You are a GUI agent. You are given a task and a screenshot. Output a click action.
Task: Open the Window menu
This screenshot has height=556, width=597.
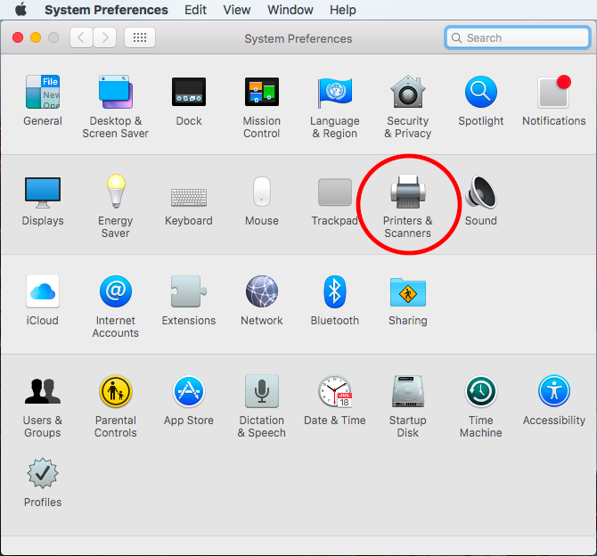[x=290, y=10]
